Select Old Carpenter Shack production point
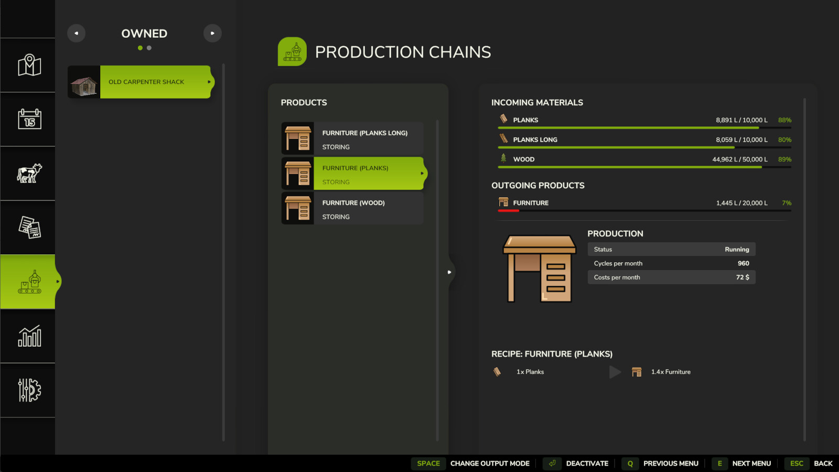 click(x=141, y=82)
